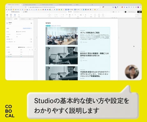Open the NEWS page breadcrumb in the editor header

(25, 12)
